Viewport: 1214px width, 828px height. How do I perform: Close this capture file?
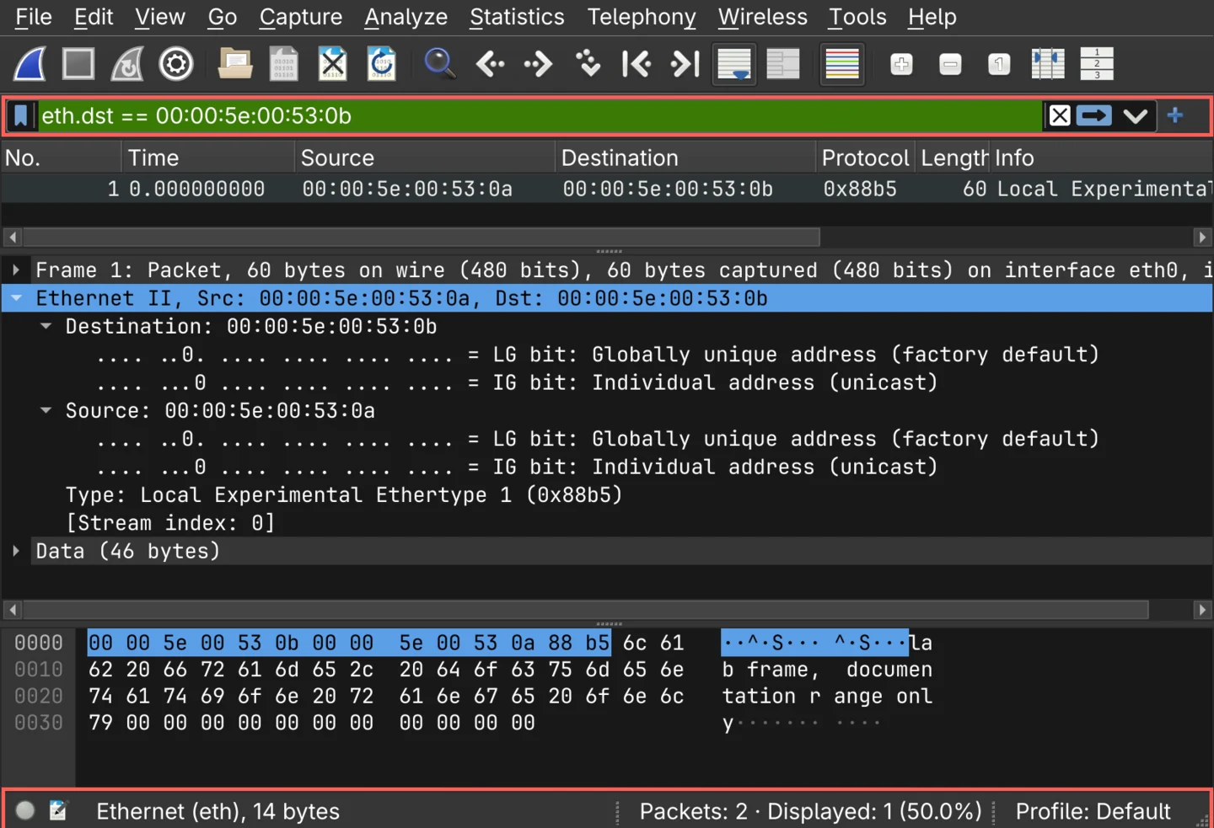coord(333,64)
